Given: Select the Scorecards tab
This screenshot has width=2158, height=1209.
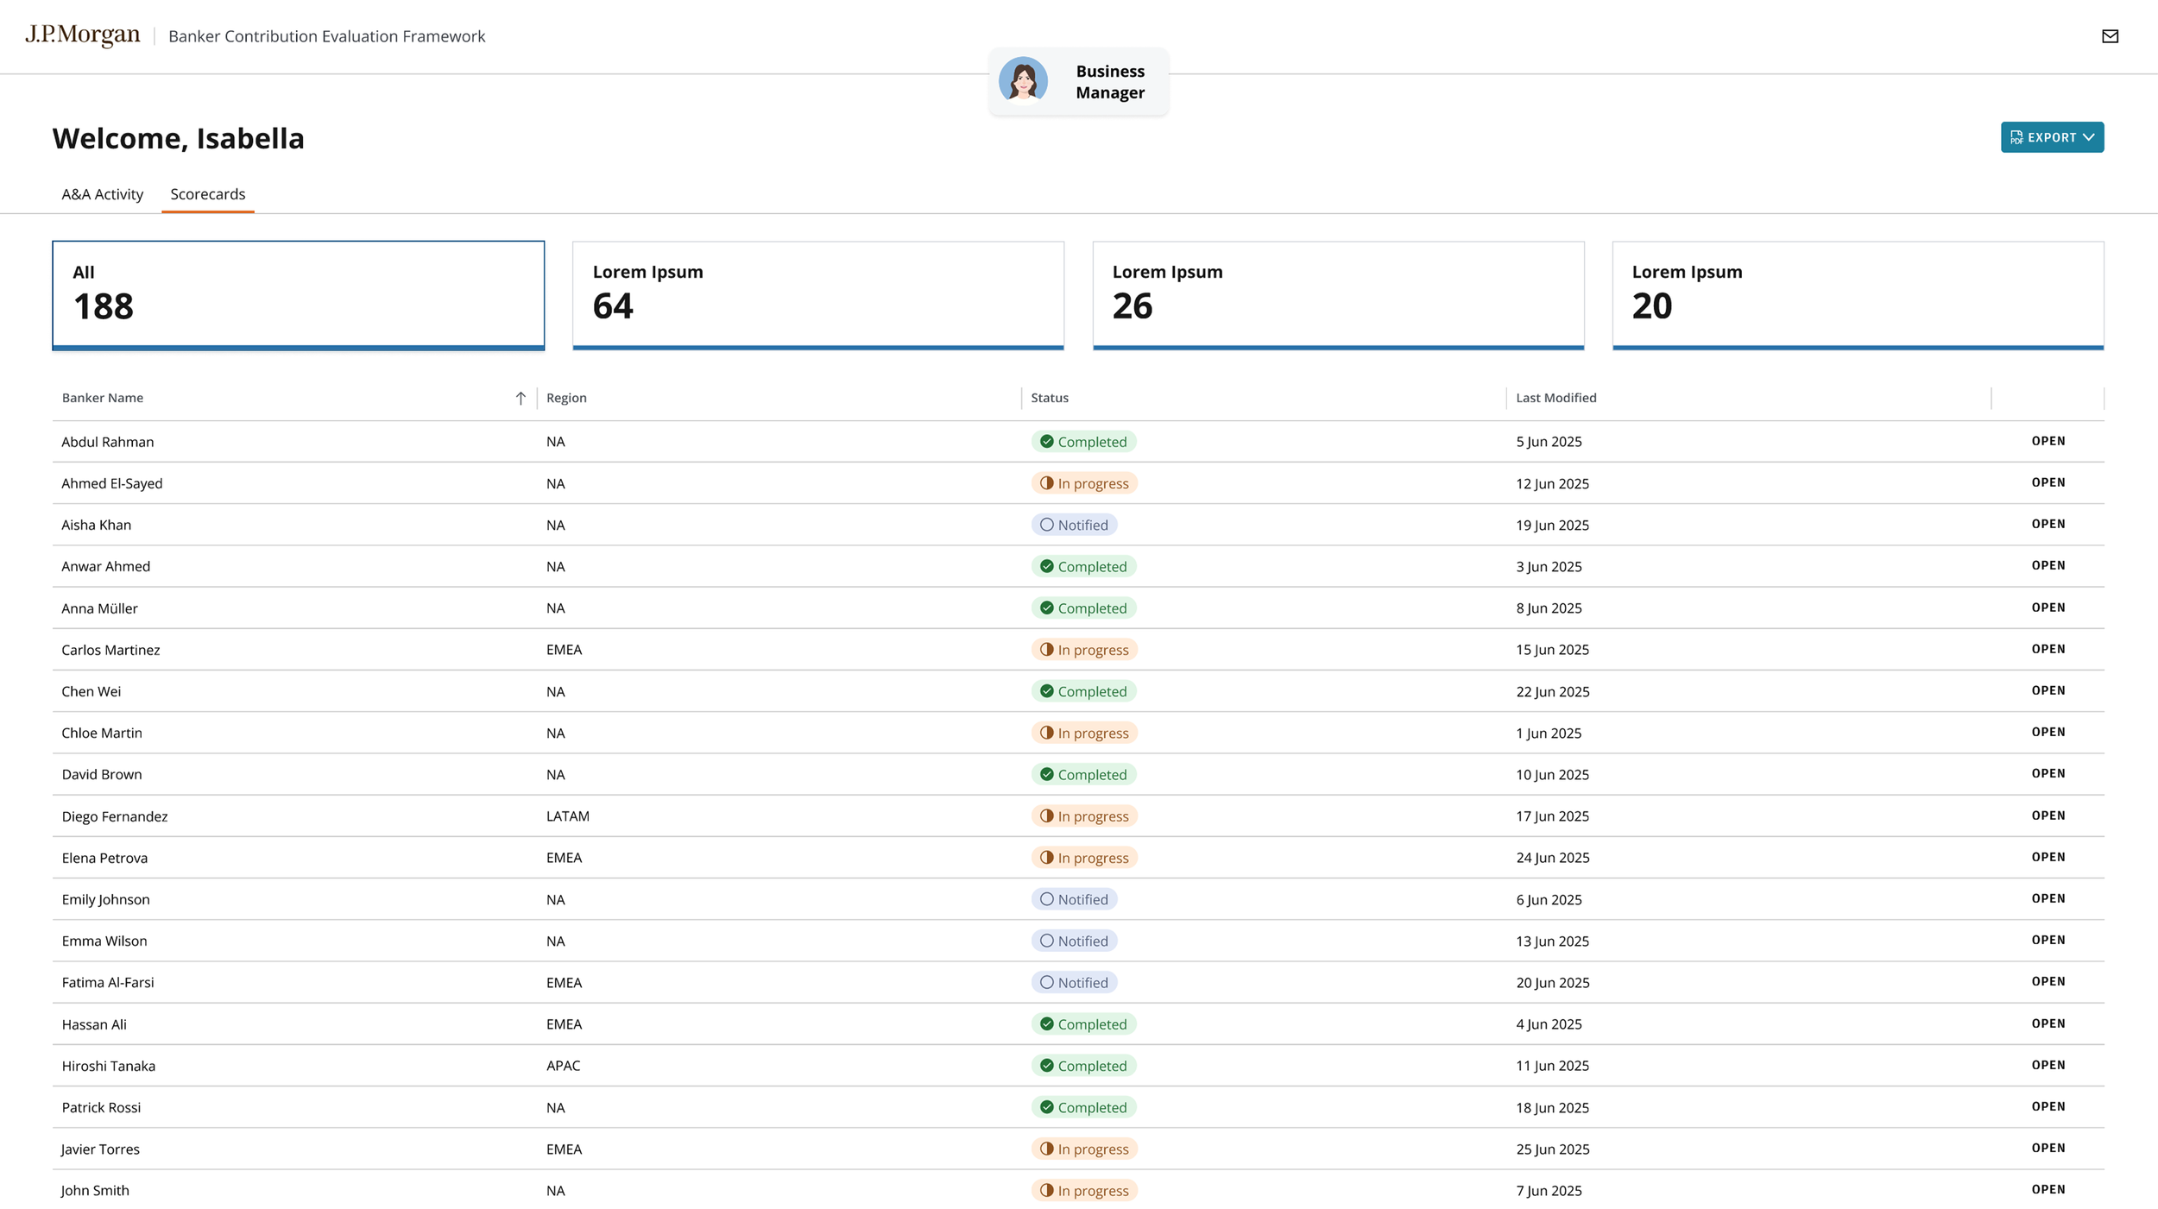Looking at the screenshot, I should pos(207,194).
